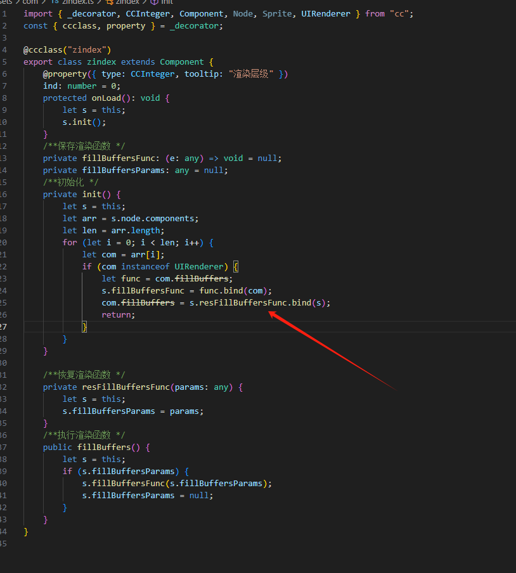This screenshot has height=573, width=516.
Task: Click 'length' in arr.length
Action: point(145,231)
